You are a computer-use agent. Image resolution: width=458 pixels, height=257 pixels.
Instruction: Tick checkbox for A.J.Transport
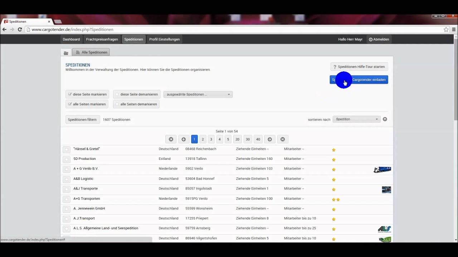(67, 219)
